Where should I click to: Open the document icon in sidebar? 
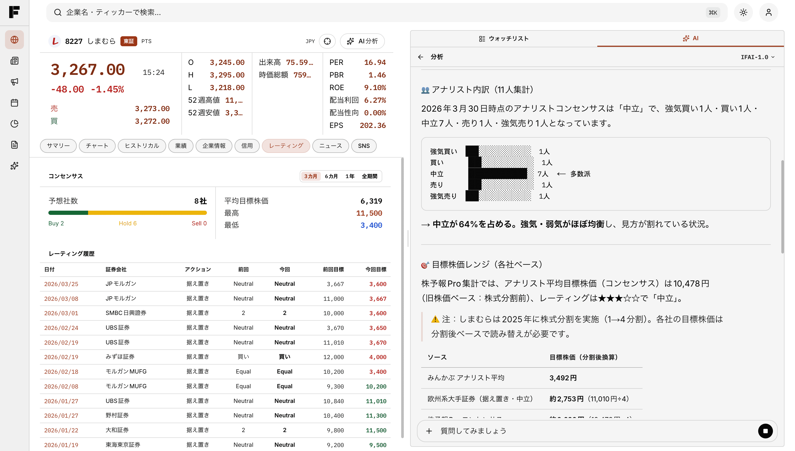(14, 145)
